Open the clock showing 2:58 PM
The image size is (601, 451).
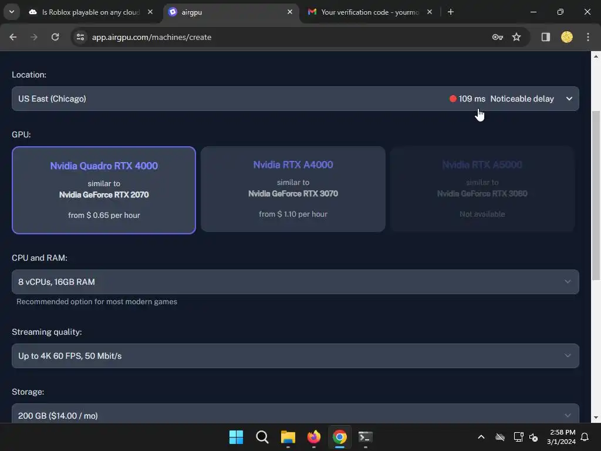click(561, 437)
